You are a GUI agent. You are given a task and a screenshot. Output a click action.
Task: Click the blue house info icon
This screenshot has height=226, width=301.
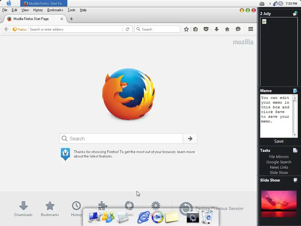click(65, 154)
